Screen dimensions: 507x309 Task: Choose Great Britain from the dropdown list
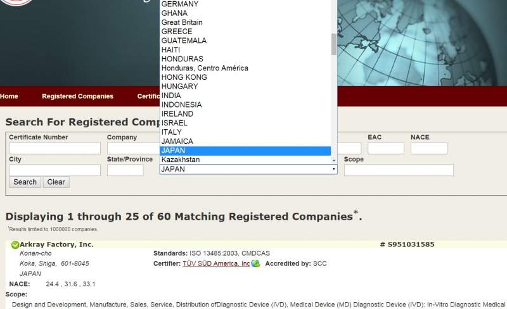coord(245,22)
